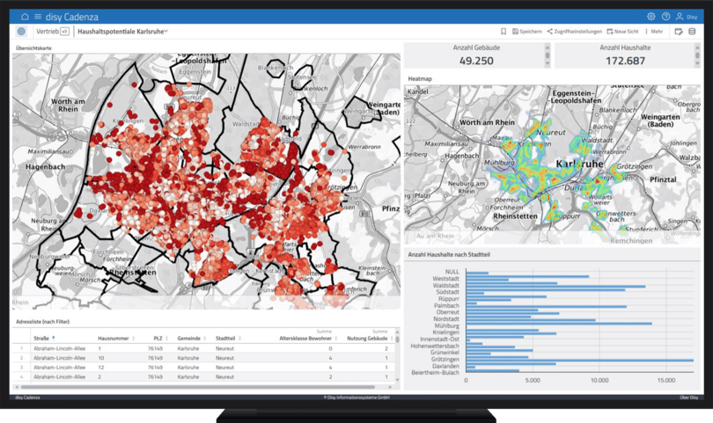This screenshot has width=713, height=423.
Task: Go to the Cadenza home page icon
Action: (25, 17)
